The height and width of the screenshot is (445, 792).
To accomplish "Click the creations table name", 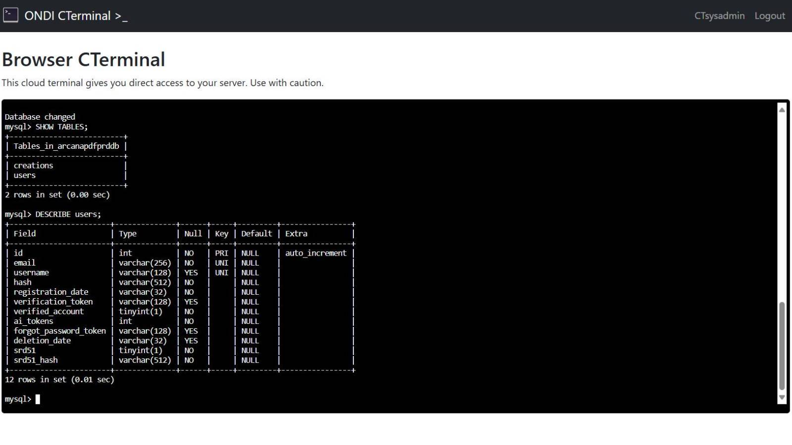I will 33,166.
